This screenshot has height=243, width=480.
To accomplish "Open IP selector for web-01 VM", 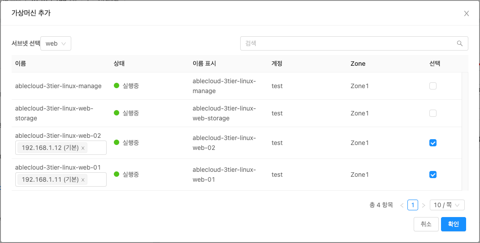I will click(96, 180).
